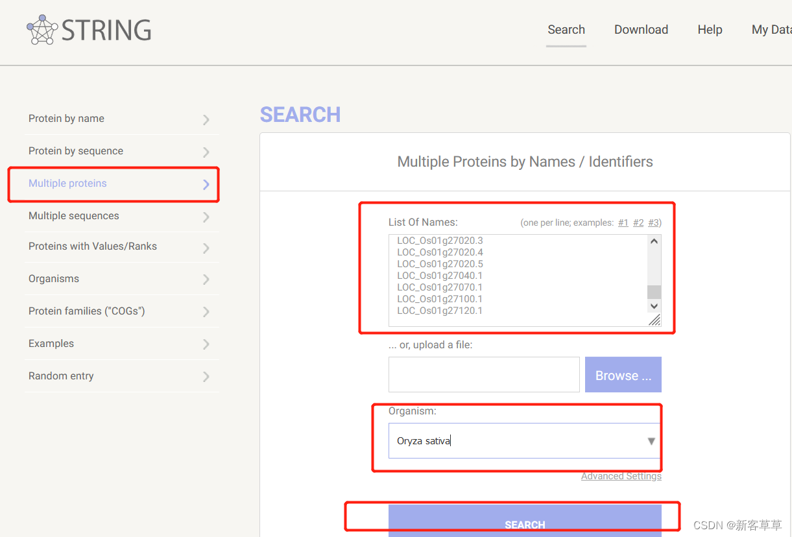
Task: Click chevron next to Protein by name
Action: point(206,119)
